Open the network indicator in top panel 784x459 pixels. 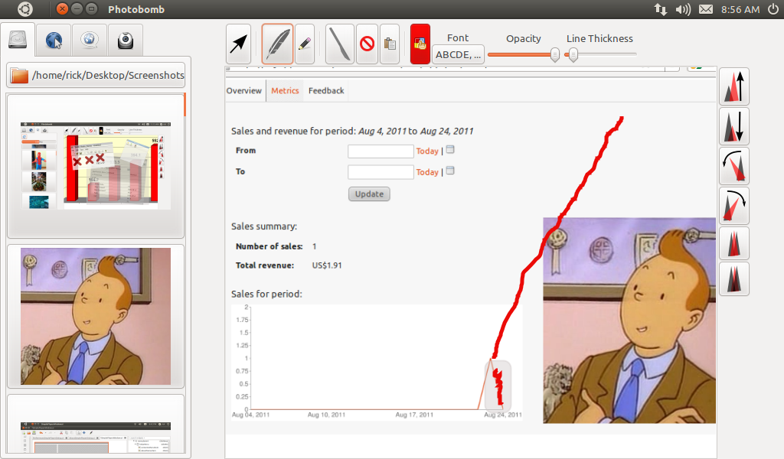[x=661, y=9]
